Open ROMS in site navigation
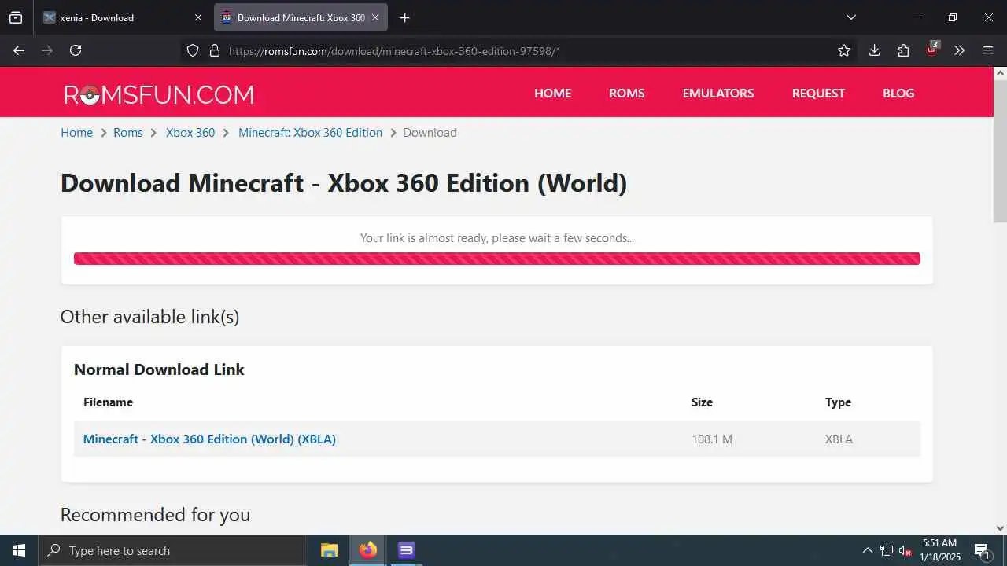 626,93
